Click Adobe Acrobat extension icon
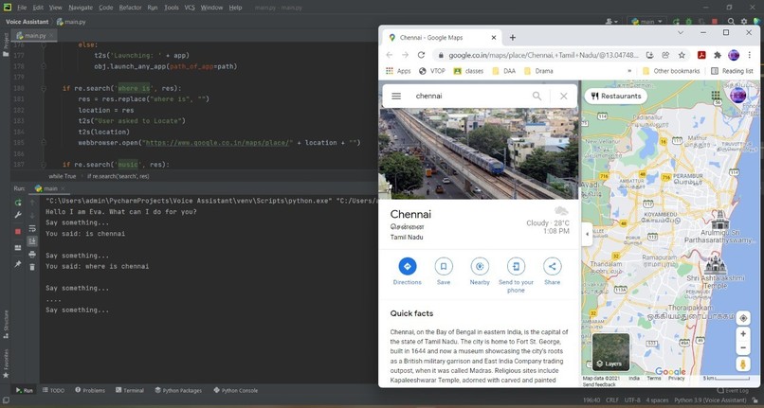 coord(701,55)
